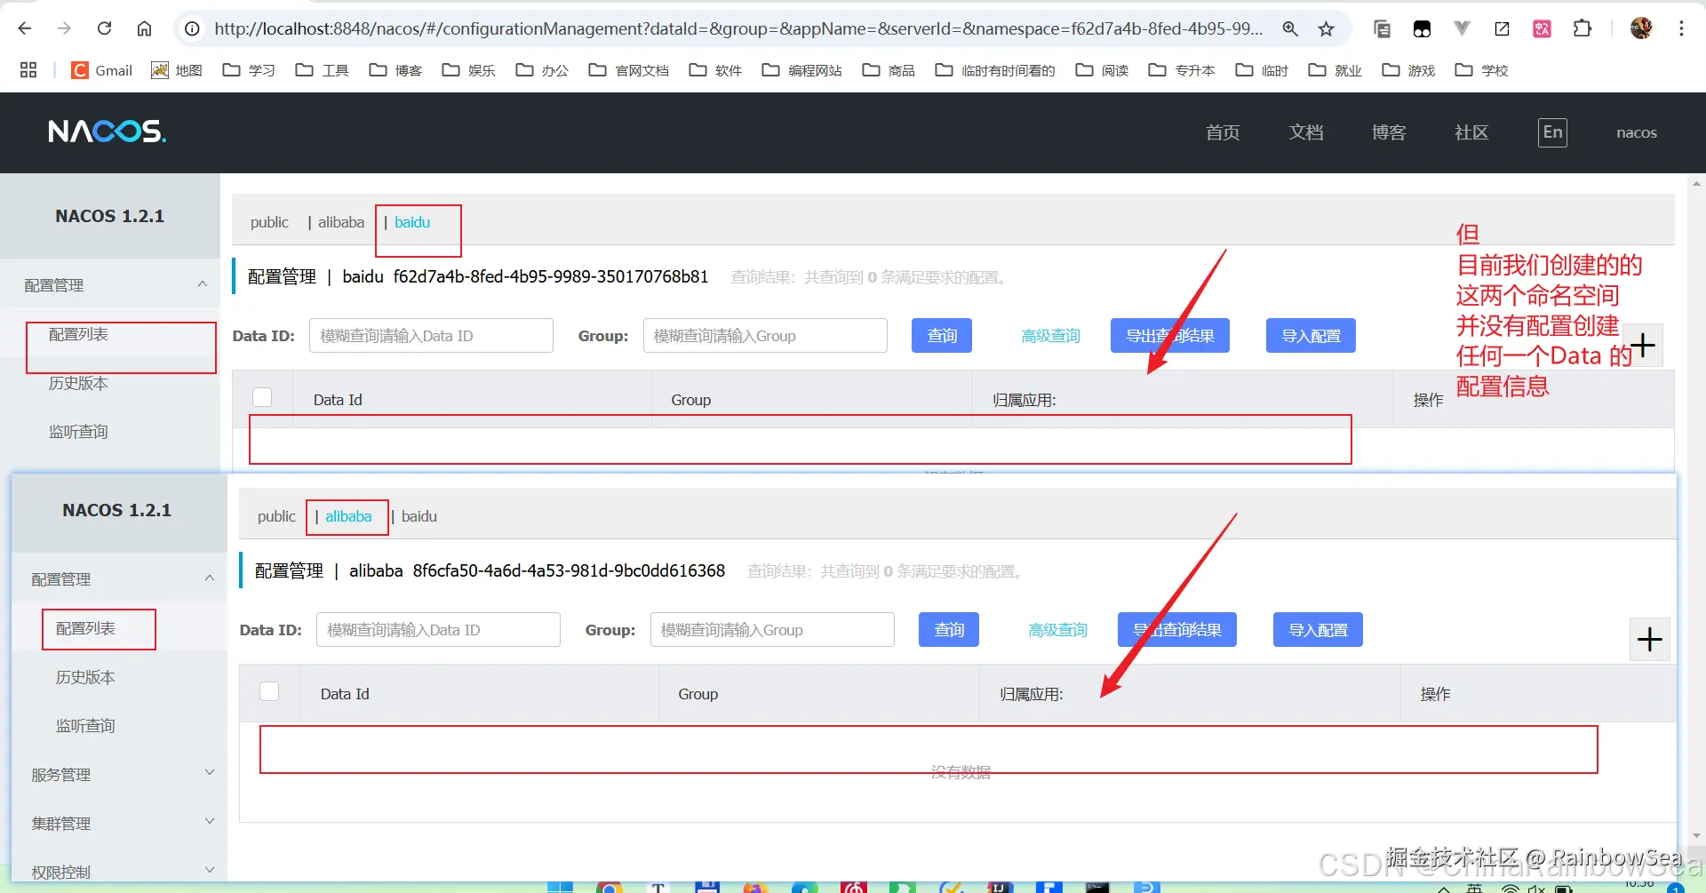Switch to the public namespace tab in the upper view
Viewport: 1706px width, 893px height.
pyautogui.click(x=269, y=222)
